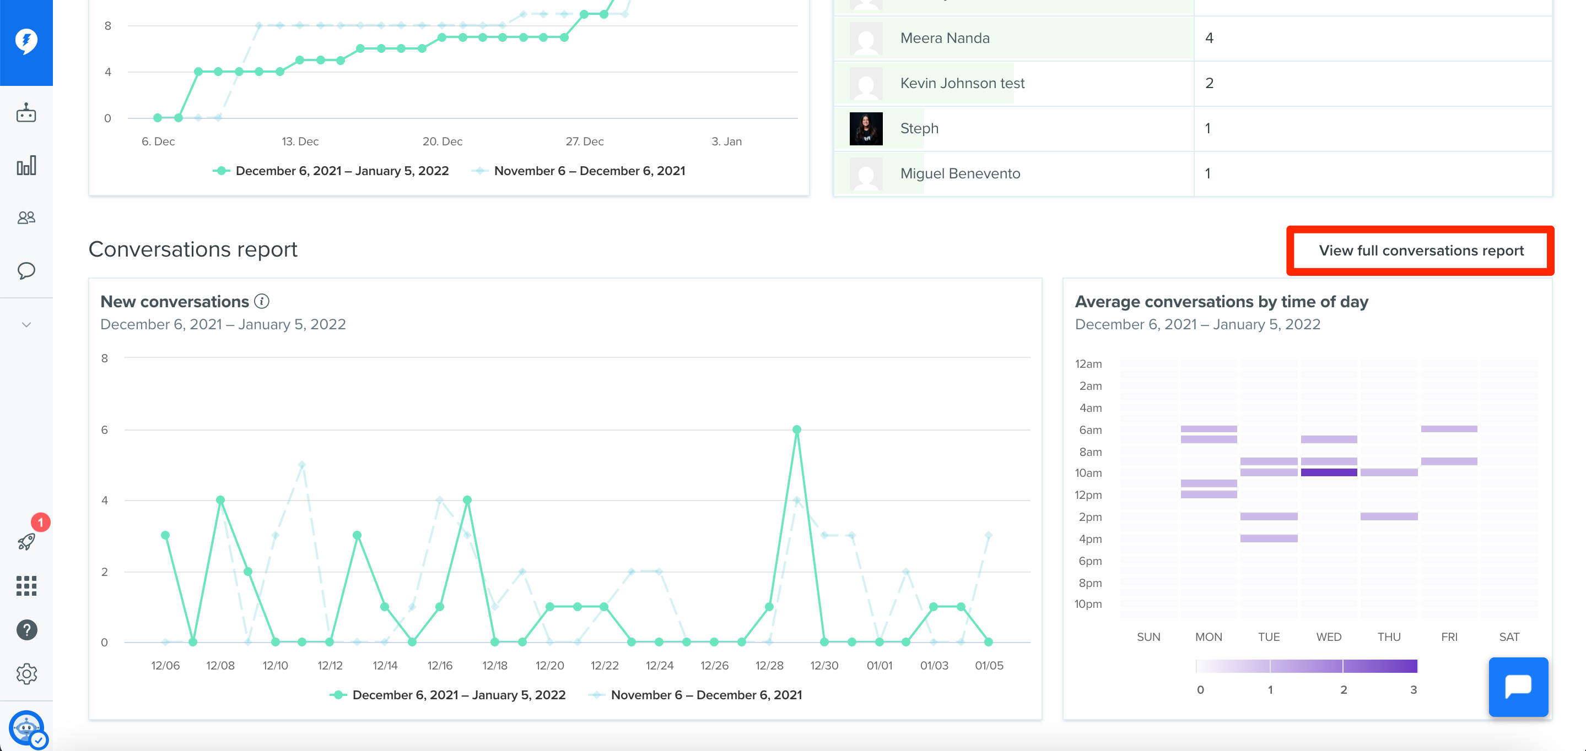The height and width of the screenshot is (751, 1586).
Task: Click the heatmap color scale bar
Action: tap(1306, 666)
